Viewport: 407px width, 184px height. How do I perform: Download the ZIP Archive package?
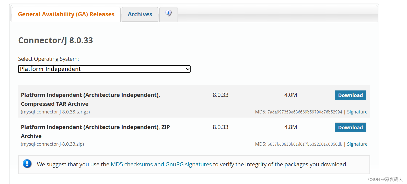(350, 127)
